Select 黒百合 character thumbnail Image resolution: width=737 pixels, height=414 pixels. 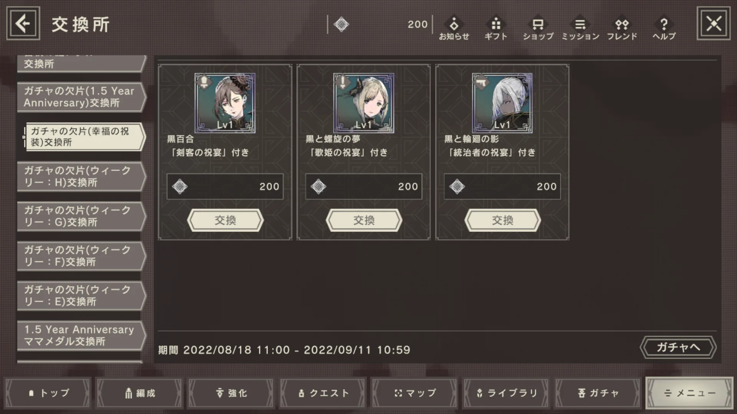pyautogui.click(x=225, y=103)
